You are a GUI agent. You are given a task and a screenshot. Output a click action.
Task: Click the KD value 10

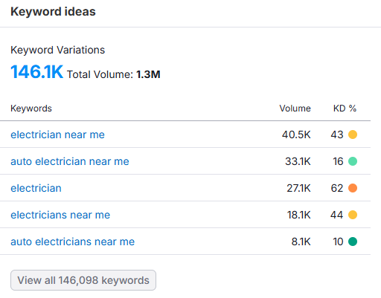click(338, 242)
